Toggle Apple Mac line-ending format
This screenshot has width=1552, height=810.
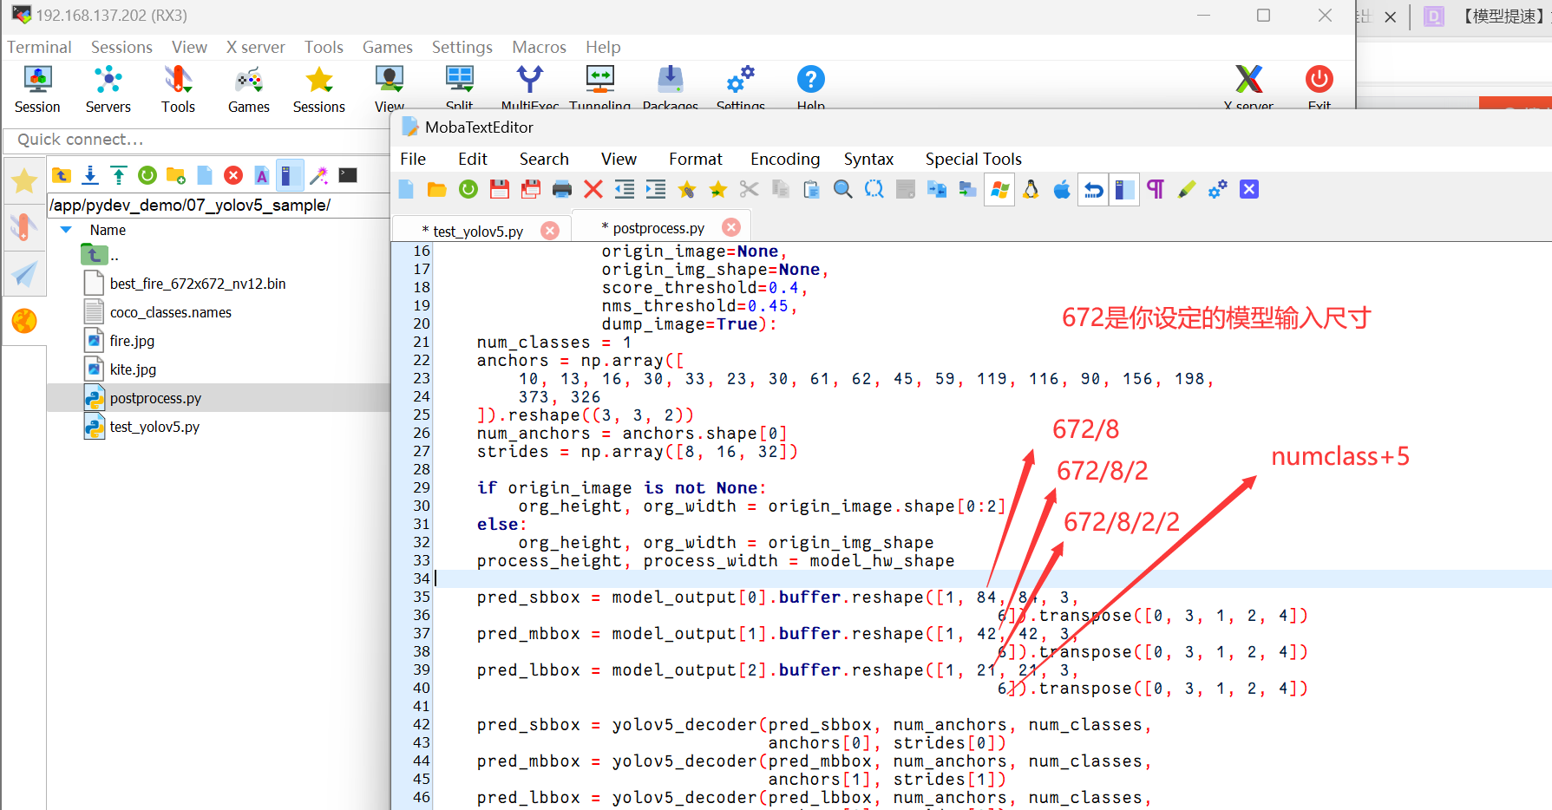1062,189
